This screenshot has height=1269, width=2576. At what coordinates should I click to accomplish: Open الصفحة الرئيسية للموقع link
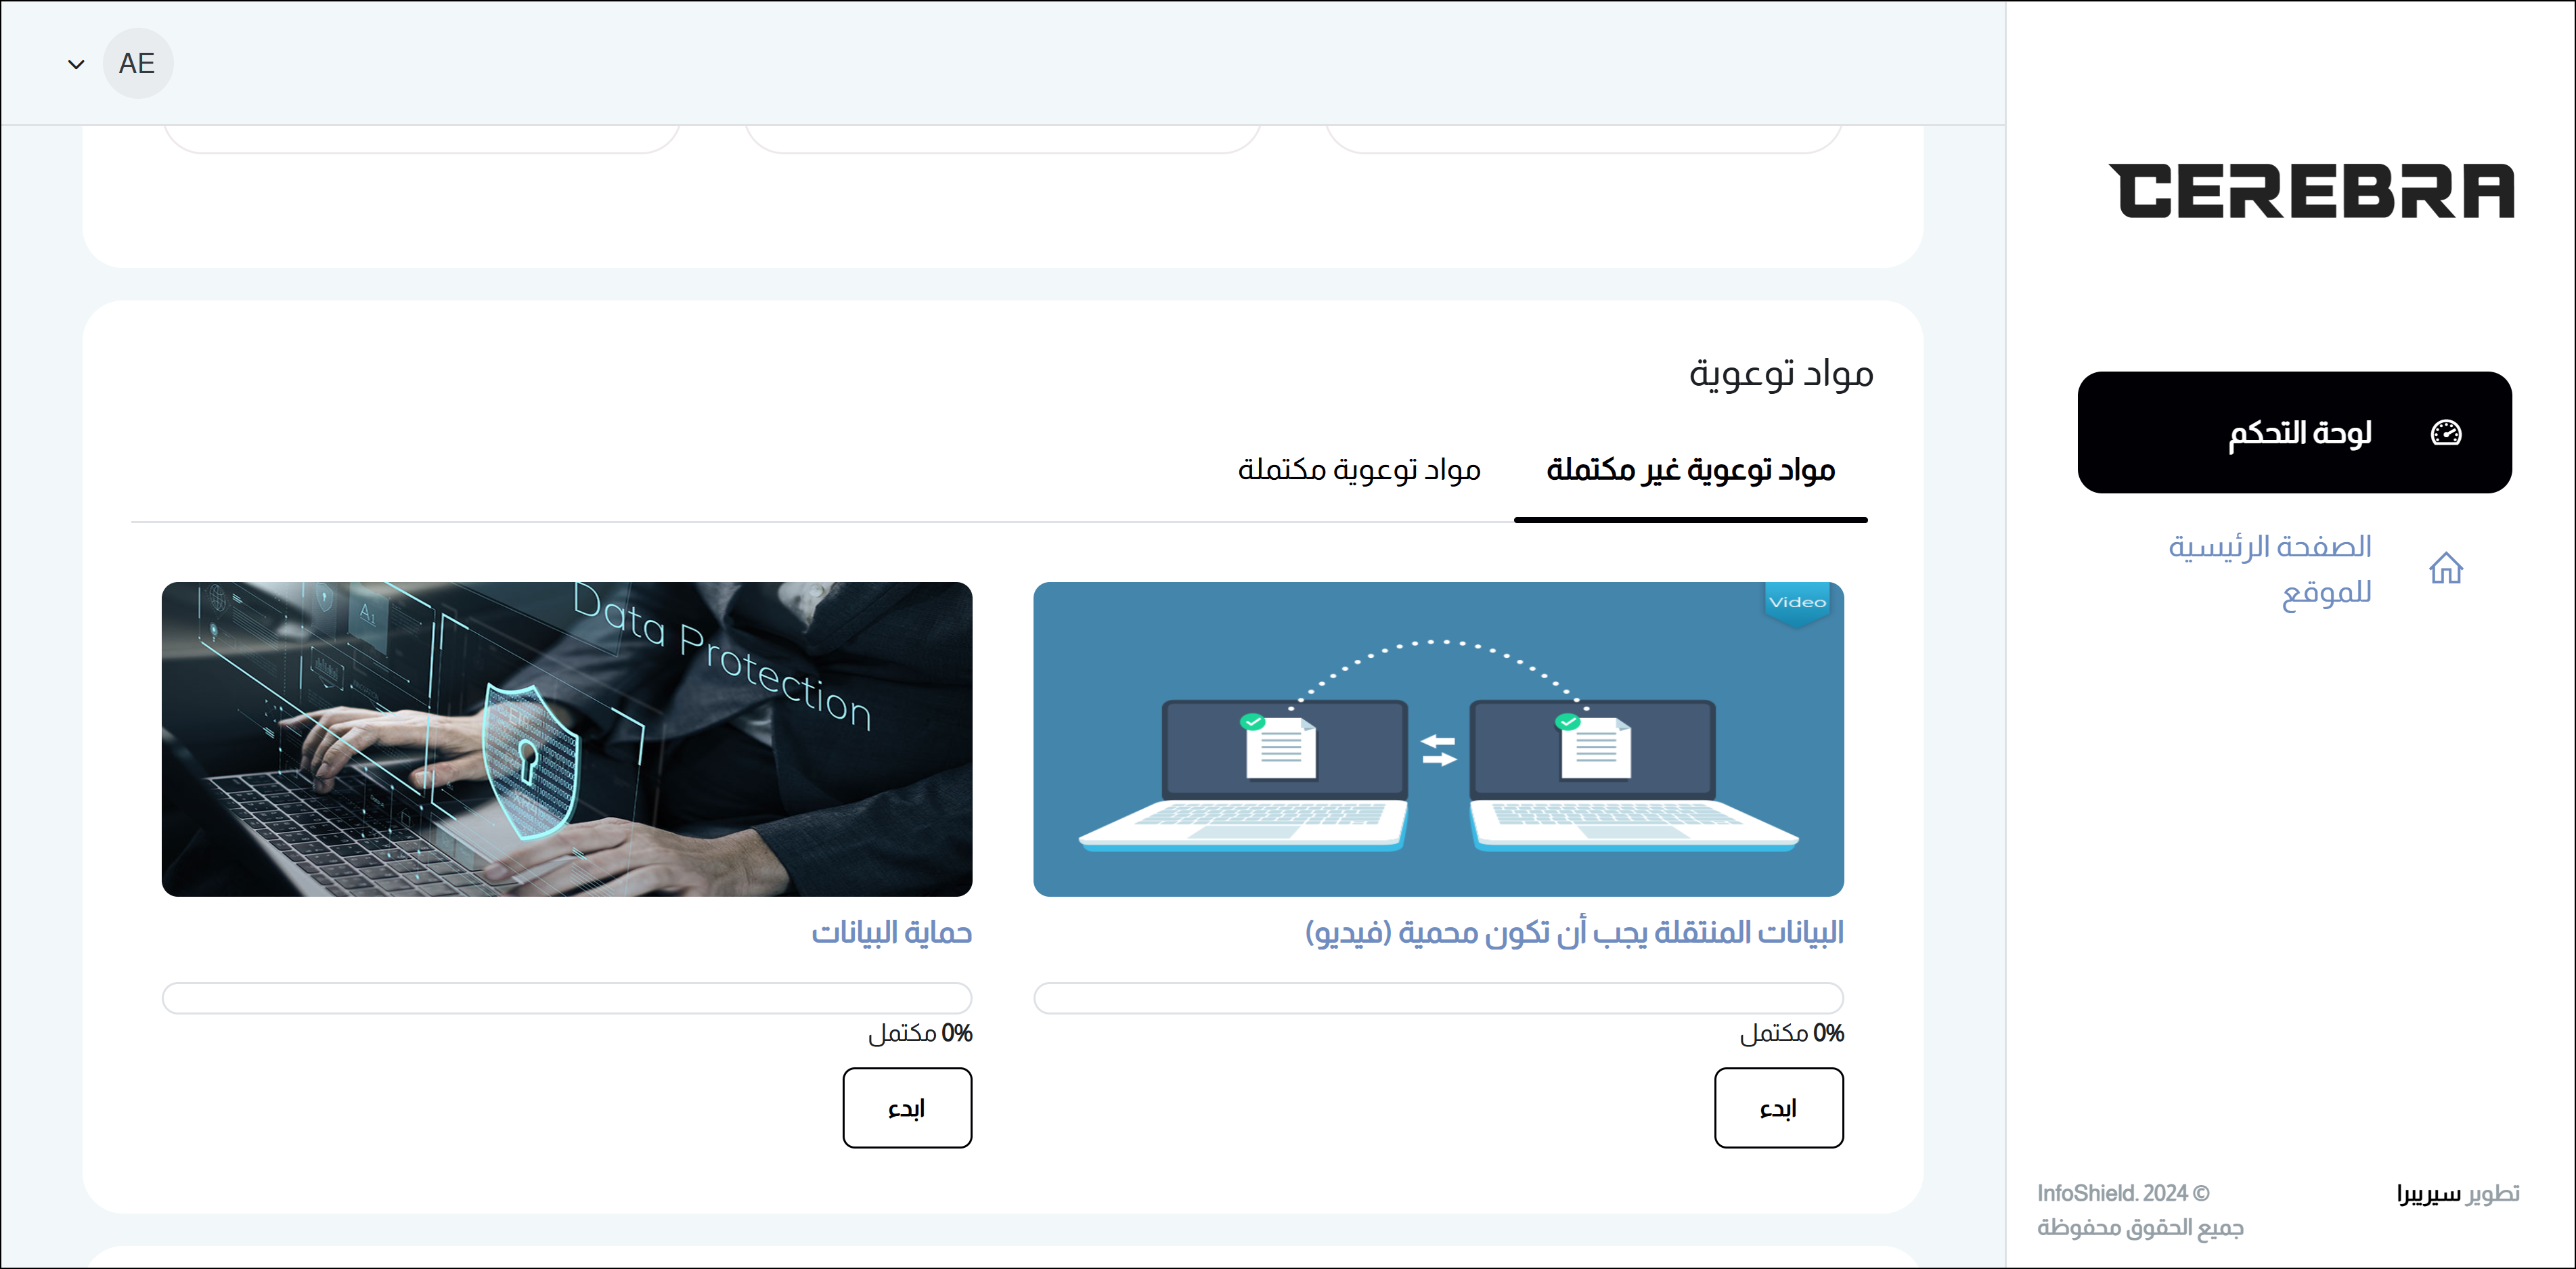(x=2269, y=569)
